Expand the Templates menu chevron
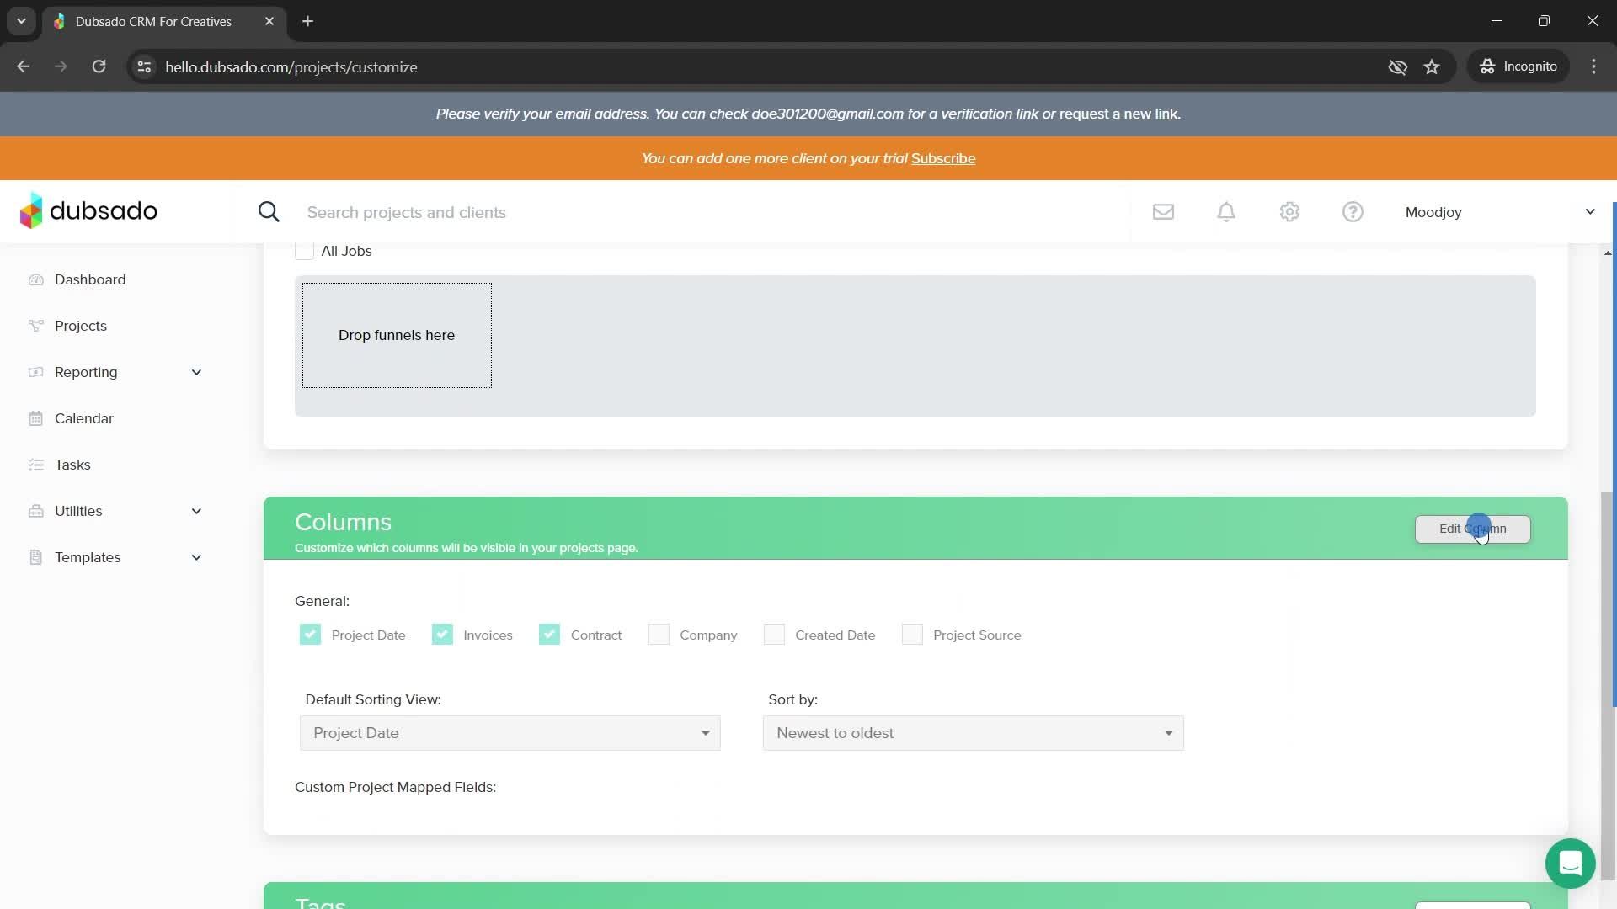Viewport: 1617px width, 909px height. pyautogui.click(x=196, y=557)
